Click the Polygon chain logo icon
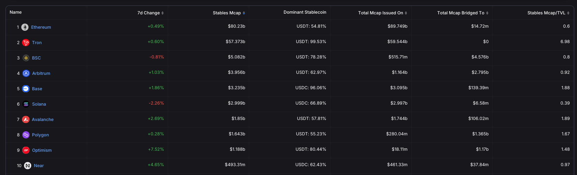The height and width of the screenshot is (175, 577). coord(26,135)
